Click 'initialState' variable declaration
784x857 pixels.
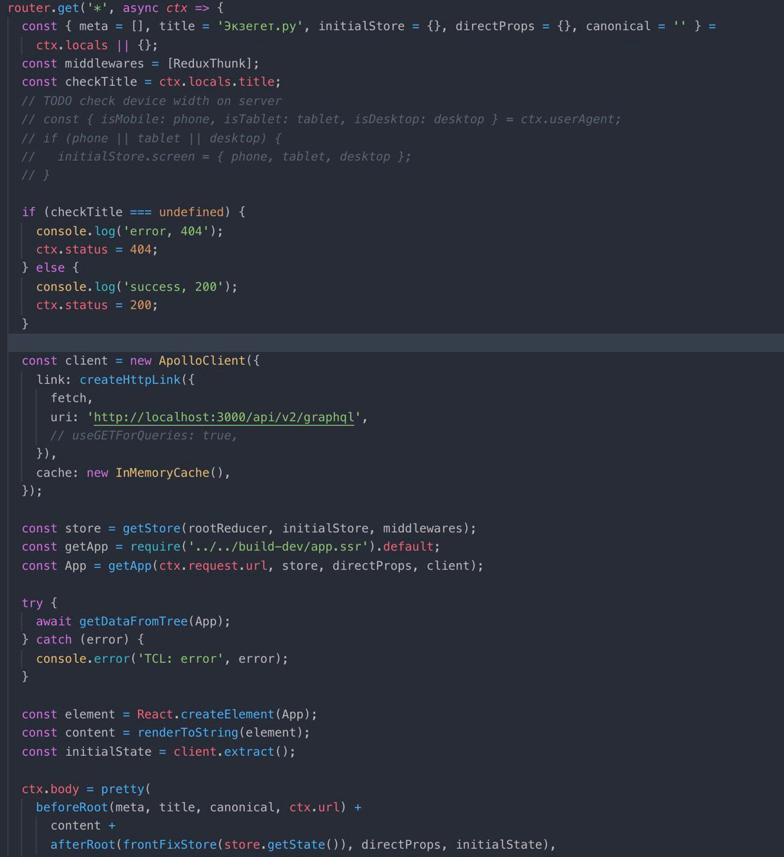click(108, 752)
